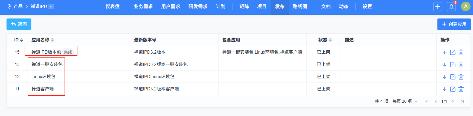The image size is (473, 116).
Task: Sort the table by ID column
Action: pyautogui.click(x=22, y=40)
